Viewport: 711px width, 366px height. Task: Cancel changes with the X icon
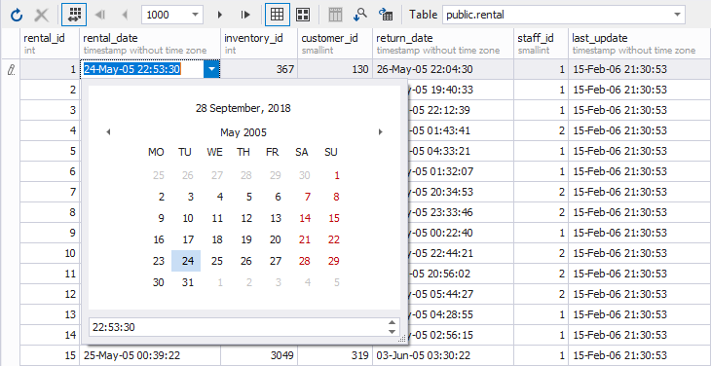click(42, 15)
